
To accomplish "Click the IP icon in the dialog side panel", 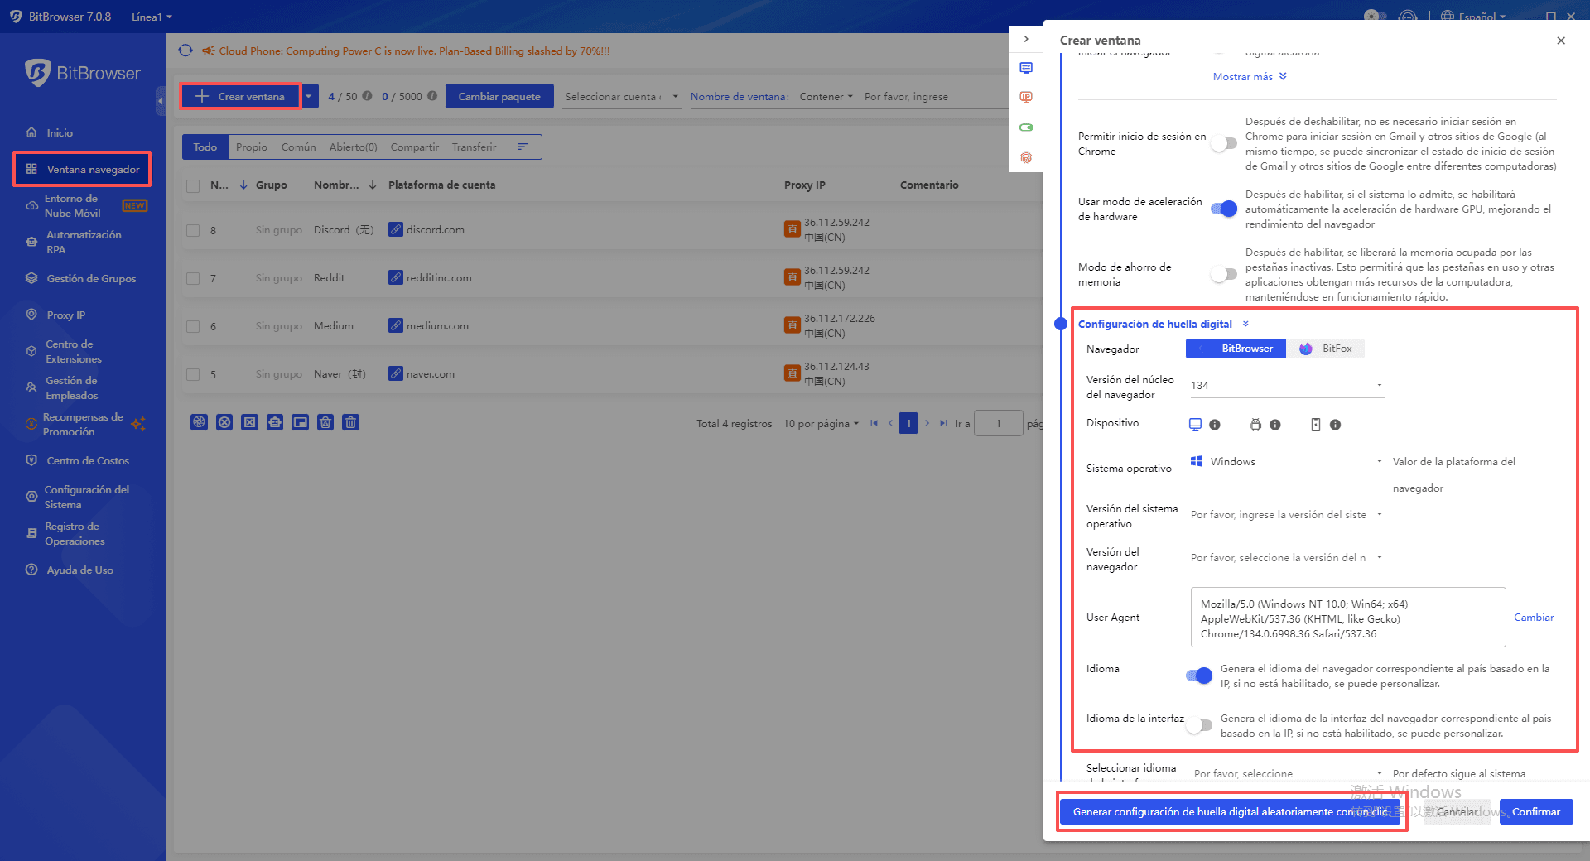I will 1027,97.
